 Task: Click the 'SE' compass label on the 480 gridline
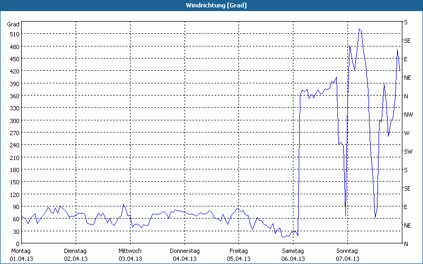pyautogui.click(x=407, y=41)
